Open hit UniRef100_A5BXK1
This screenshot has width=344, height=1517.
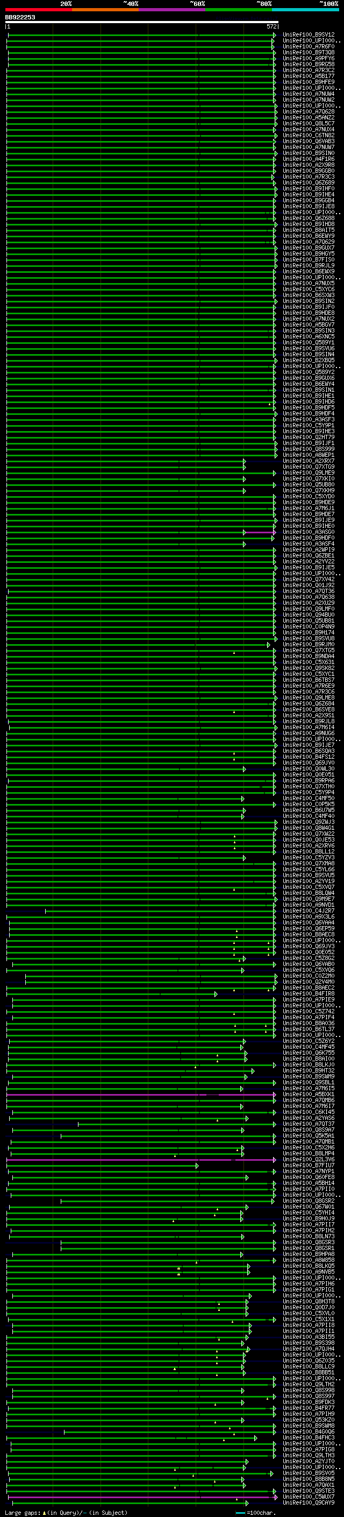pos(309,1094)
